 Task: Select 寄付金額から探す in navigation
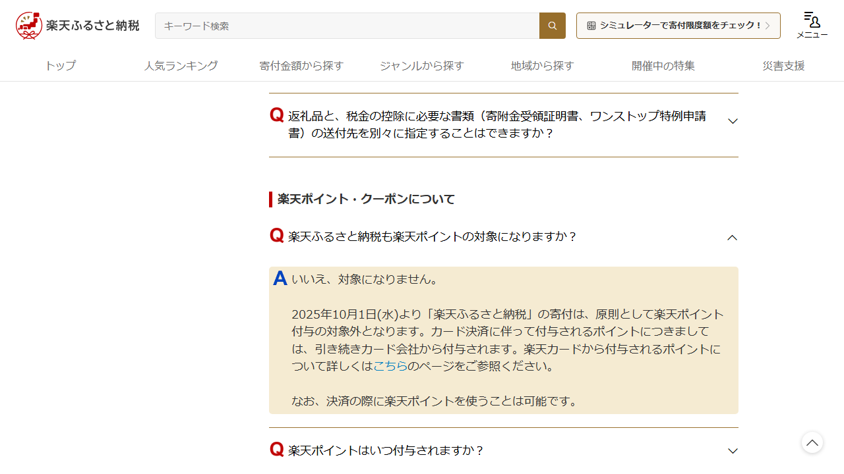pos(301,66)
